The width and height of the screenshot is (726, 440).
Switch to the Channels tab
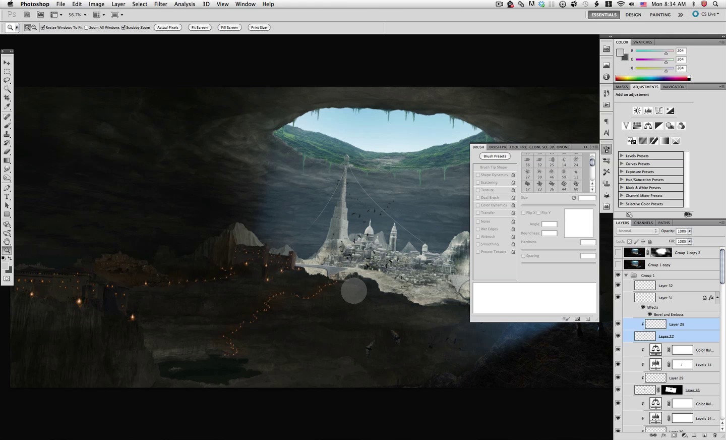(x=643, y=223)
